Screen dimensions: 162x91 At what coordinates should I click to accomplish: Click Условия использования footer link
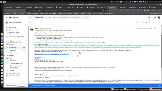(21, 86)
